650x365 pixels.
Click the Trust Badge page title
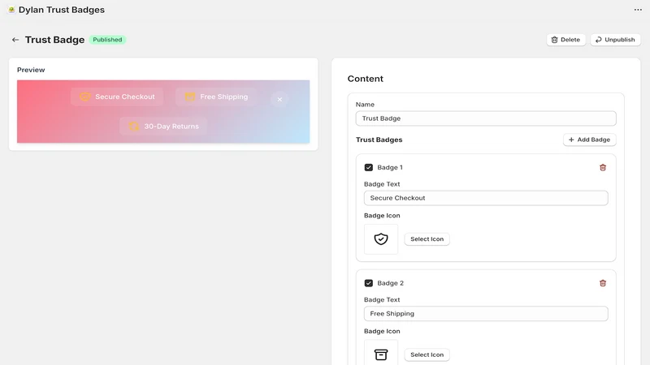54,40
